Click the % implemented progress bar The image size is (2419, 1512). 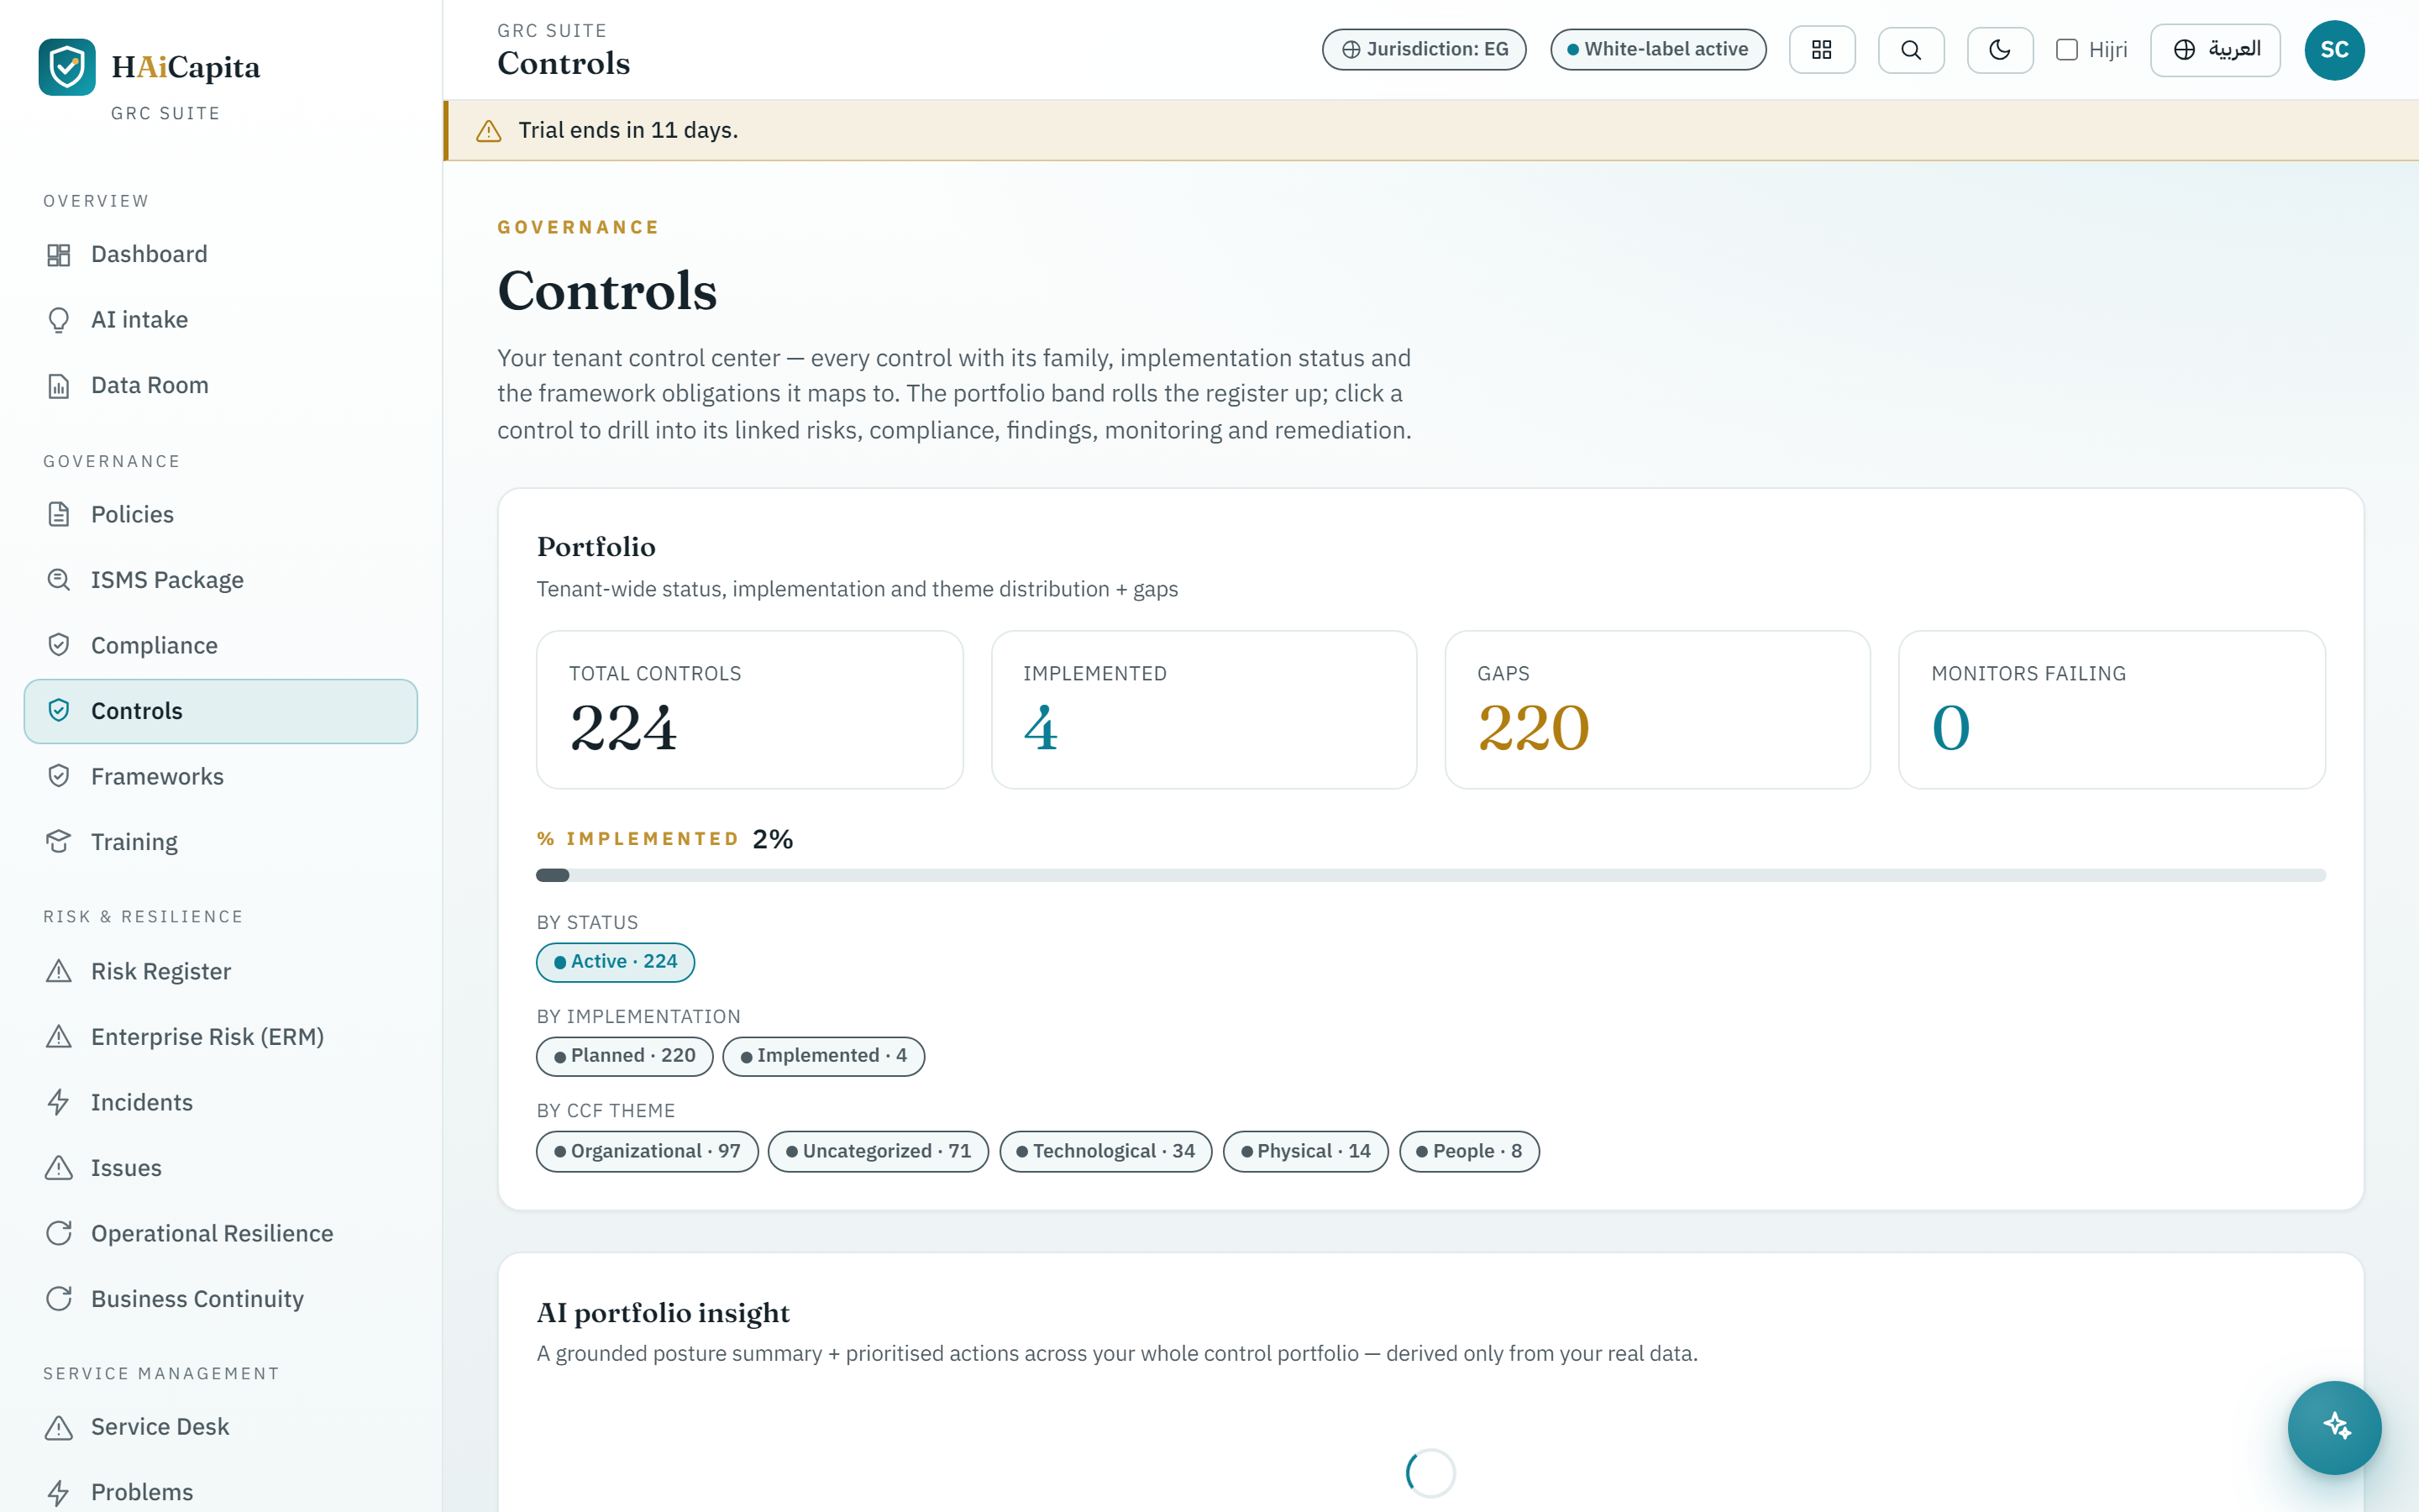1431,876
